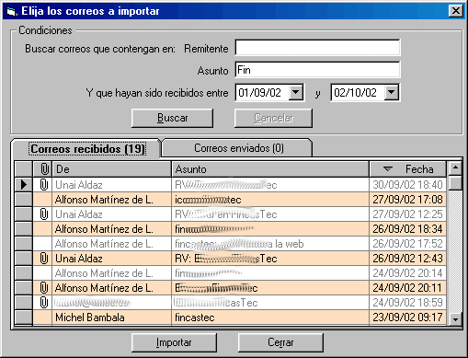Screen dimensions: 468x358
Task: Select row selector of the 27/09/02 17:08 email
Action: tap(24, 200)
